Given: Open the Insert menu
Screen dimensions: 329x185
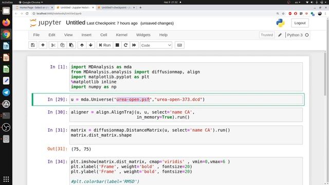Looking at the screenshot, I should tap(86, 35).
